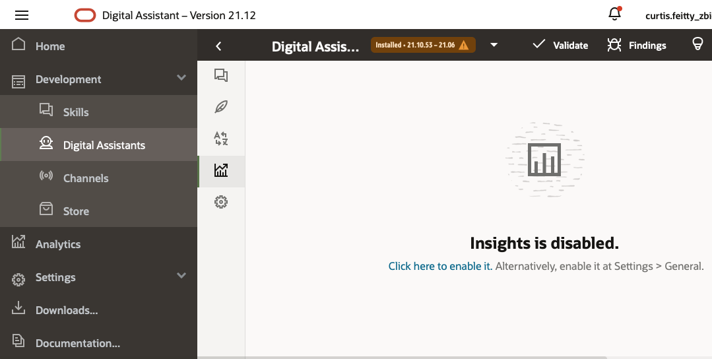Click the Digital Assis... title text

tap(315, 46)
